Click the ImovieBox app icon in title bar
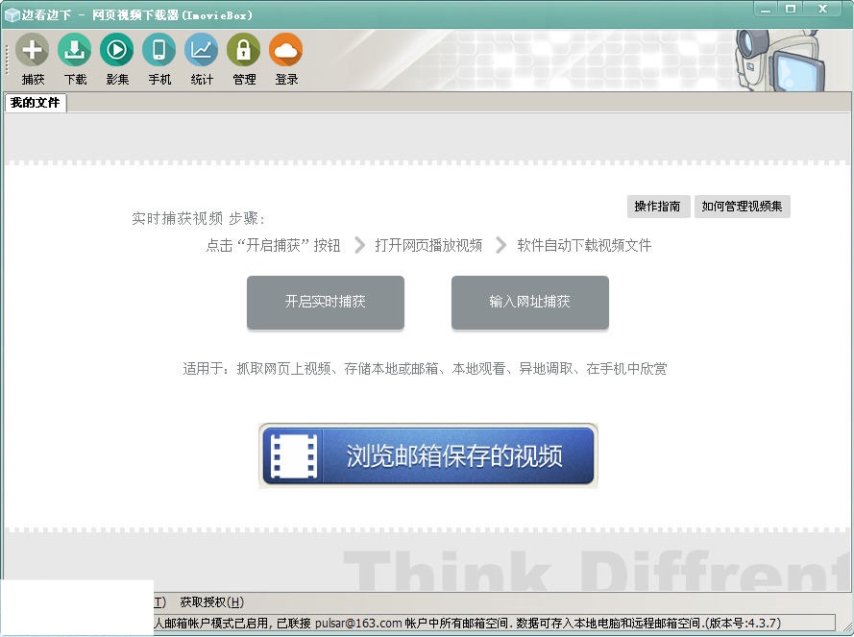 pos(11,13)
